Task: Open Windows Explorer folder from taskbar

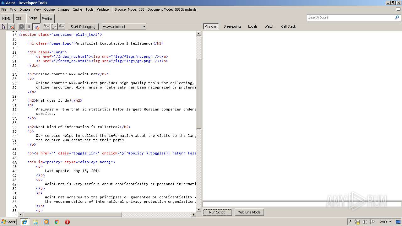Action: pos(35,222)
